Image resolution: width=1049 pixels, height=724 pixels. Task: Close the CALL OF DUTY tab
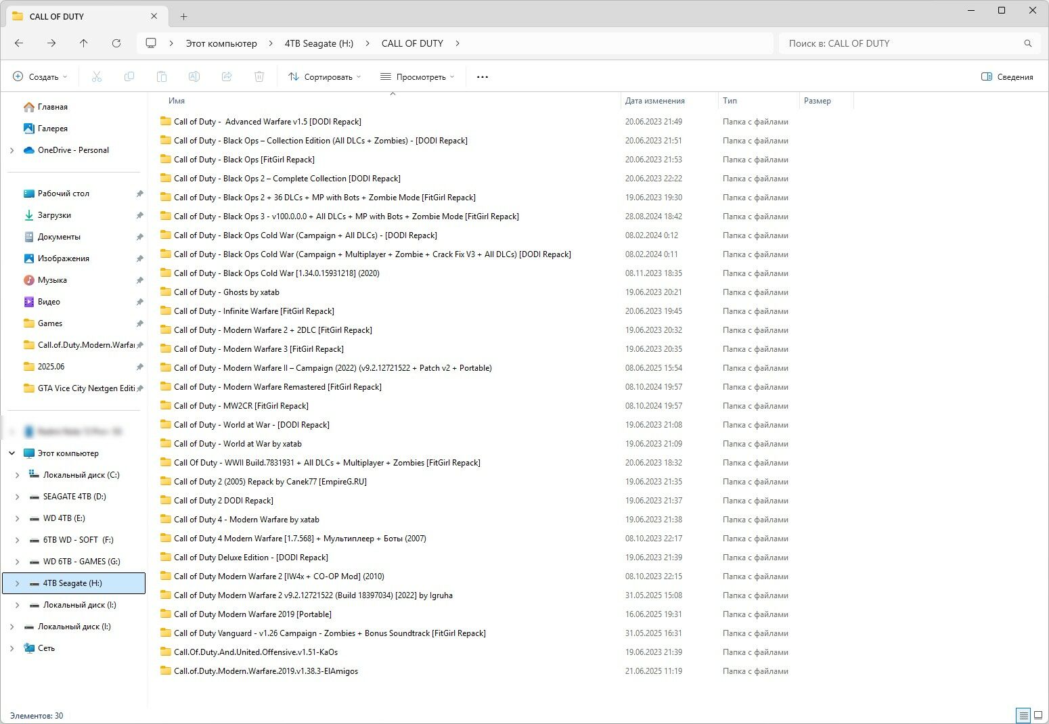(x=154, y=16)
